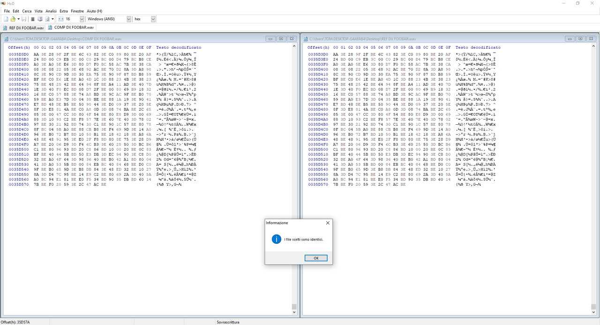Expand the recent files arrow beside Open
Screen dimensions: 600x325
coord(18,19)
